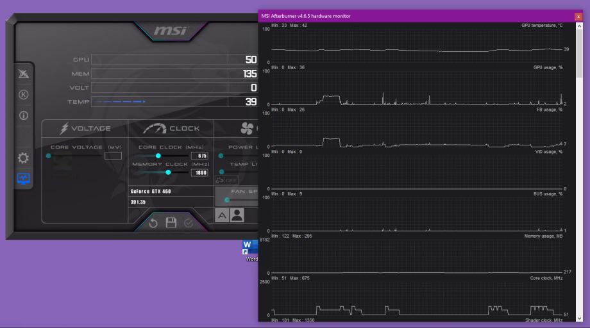Click the GPU meter value 50
The height and width of the screenshot is (328, 590).
251,60
